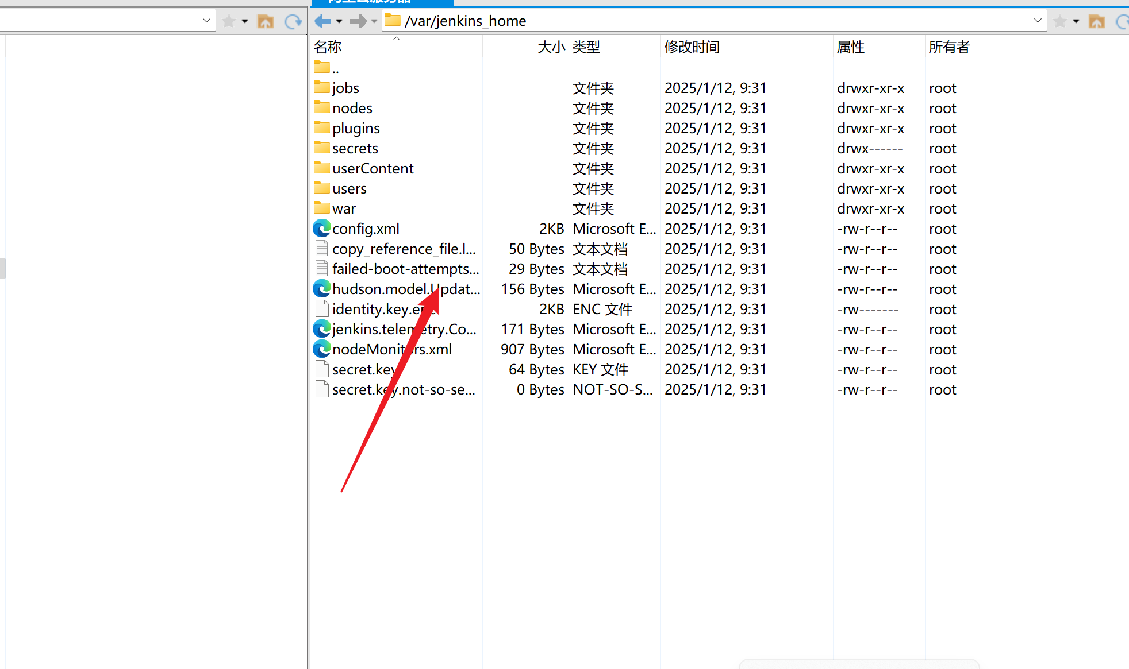1129x669 pixels.
Task: Sort by the 所有者 column header
Action: 949,47
